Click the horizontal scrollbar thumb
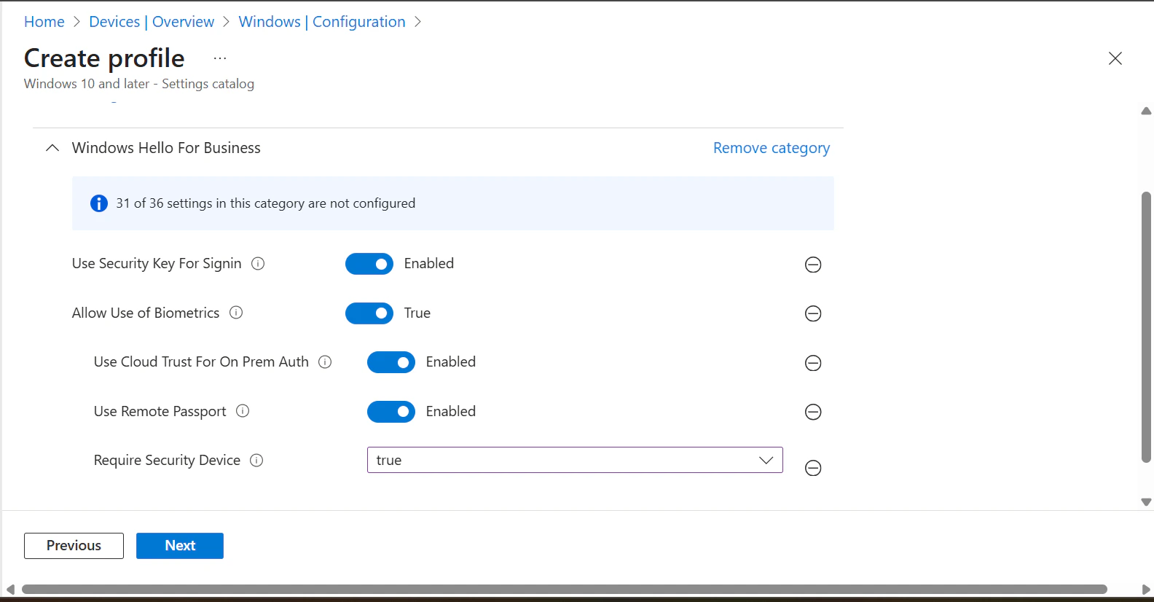Viewport: 1154px width, 602px height. click(x=565, y=589)
